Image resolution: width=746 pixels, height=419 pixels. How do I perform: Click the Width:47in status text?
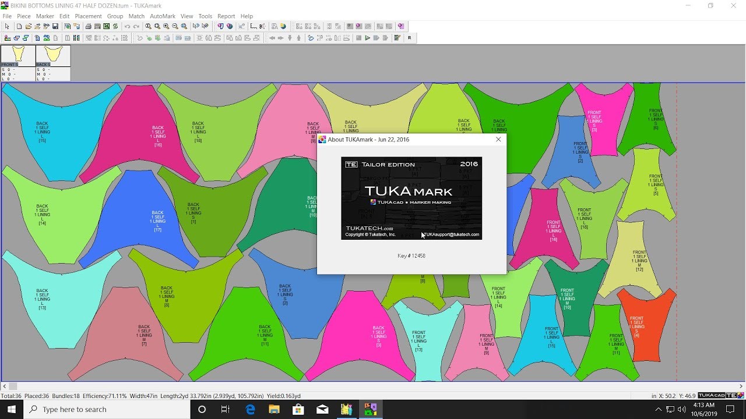point(143,396)
